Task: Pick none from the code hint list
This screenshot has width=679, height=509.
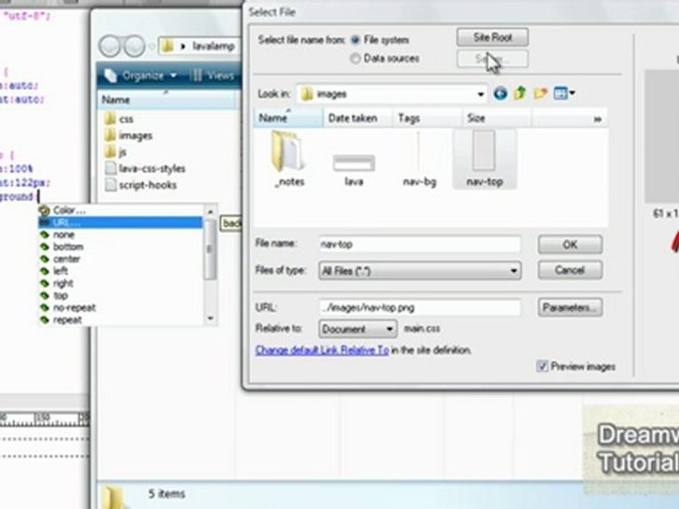Action: pos(120,235)
